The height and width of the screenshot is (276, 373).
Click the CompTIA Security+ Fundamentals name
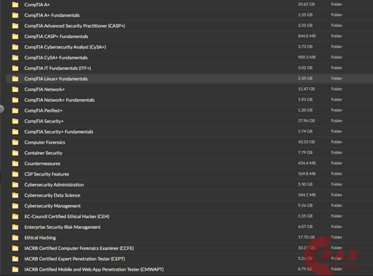[58, 131]
